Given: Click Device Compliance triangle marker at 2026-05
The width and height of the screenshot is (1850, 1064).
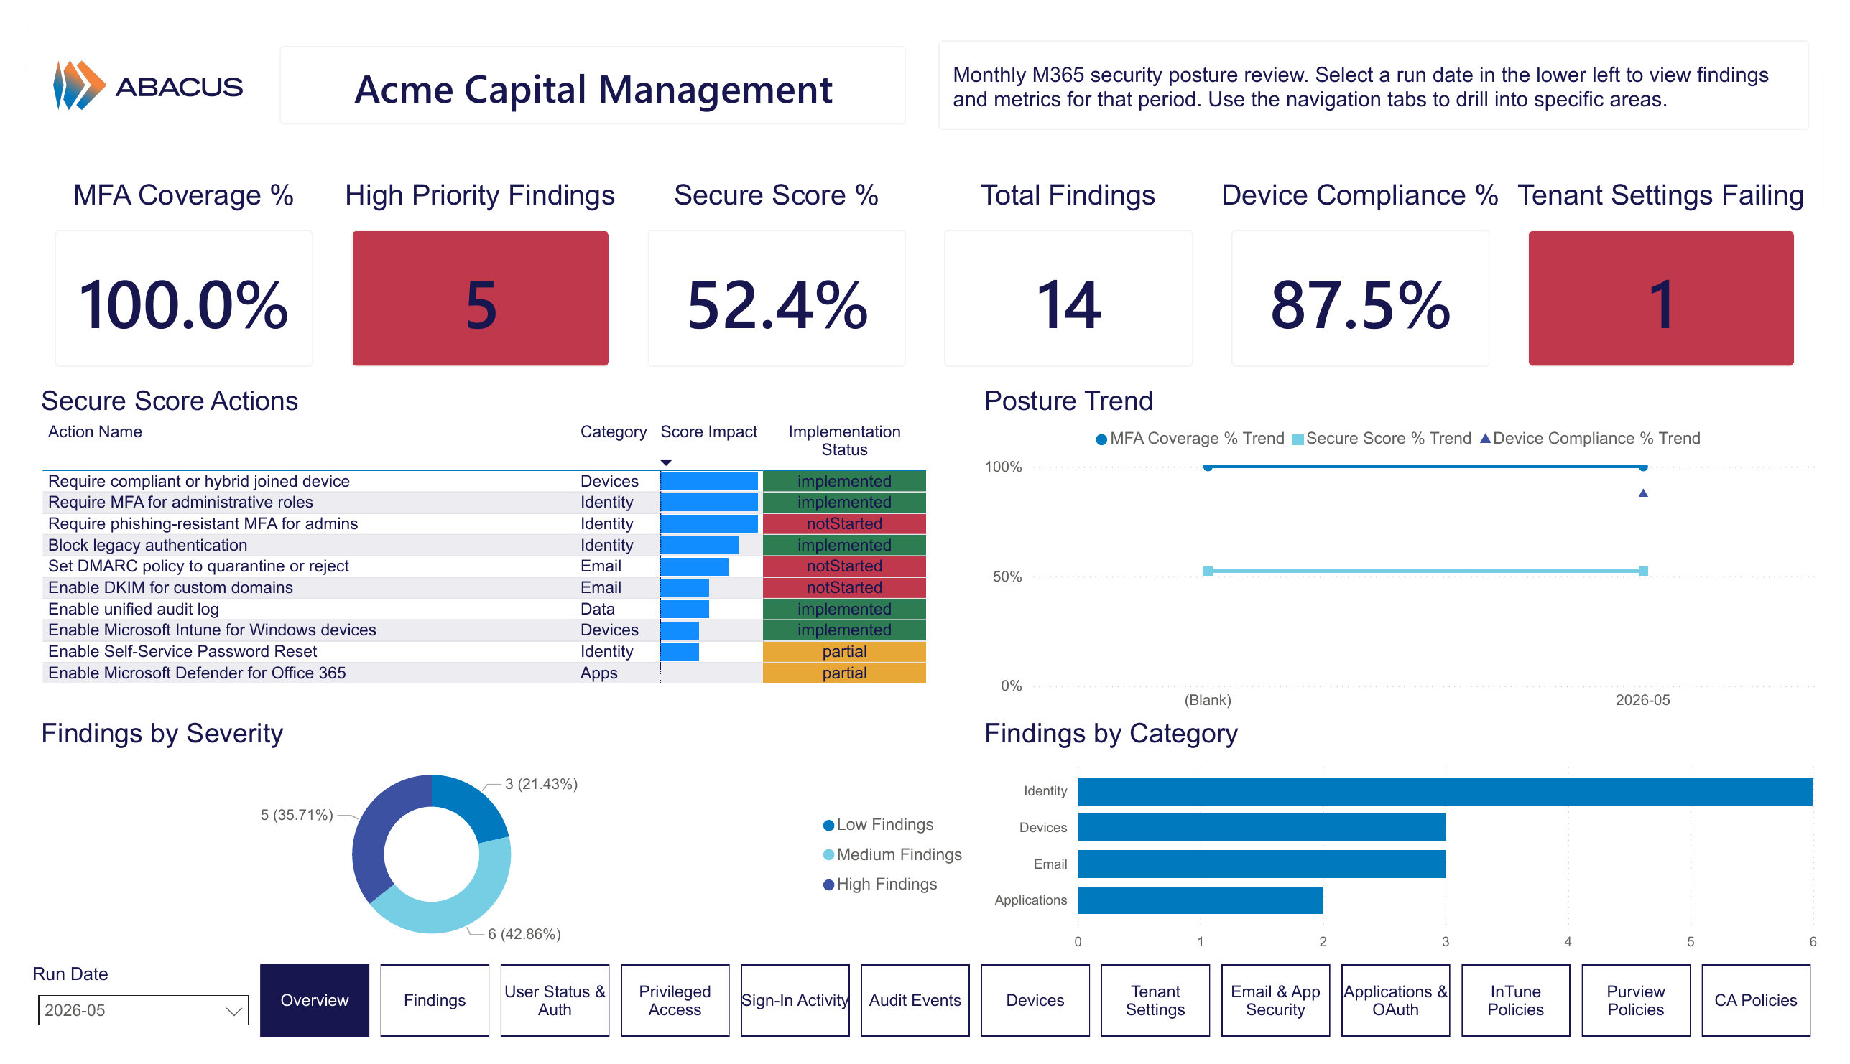Looking at the screenshot, I should tap(1642, 493).
